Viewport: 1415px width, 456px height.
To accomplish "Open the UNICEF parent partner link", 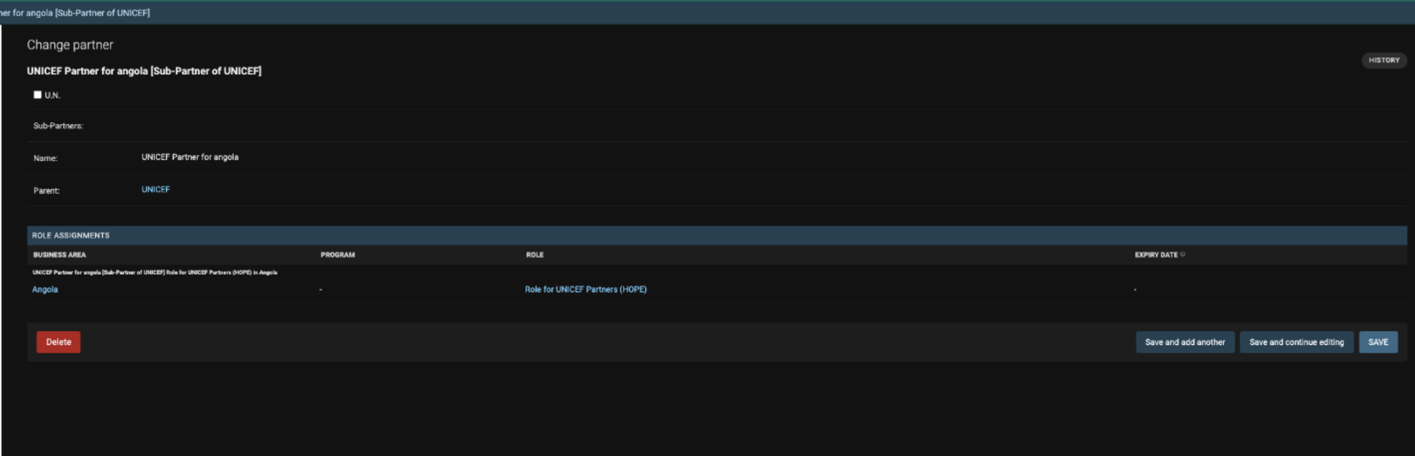I will pyautogui.click(x=156, y=189).
